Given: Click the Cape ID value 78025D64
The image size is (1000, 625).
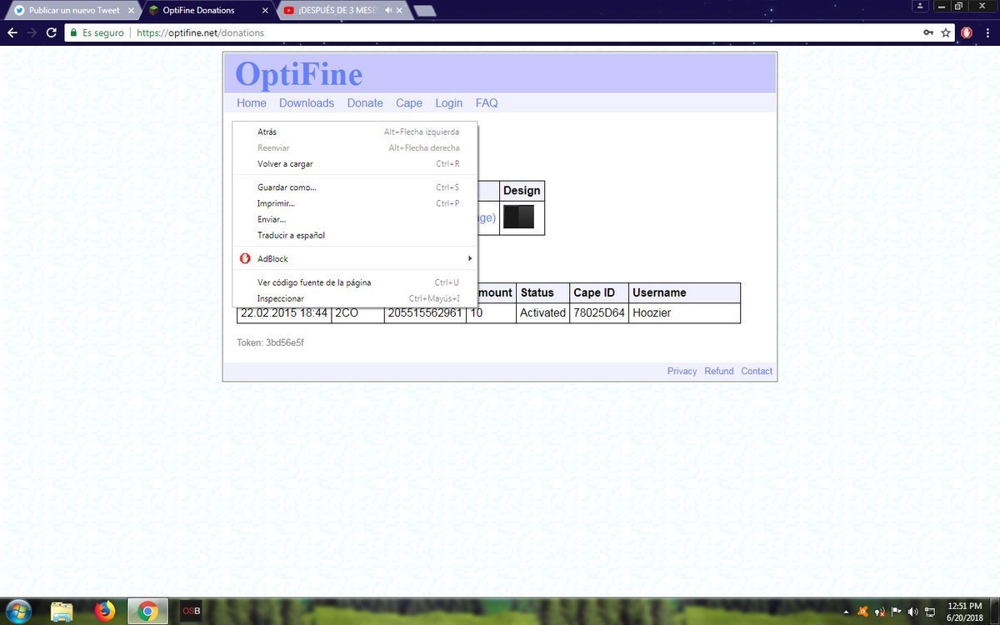Looking at the screenshot, I should coord(599,313).
